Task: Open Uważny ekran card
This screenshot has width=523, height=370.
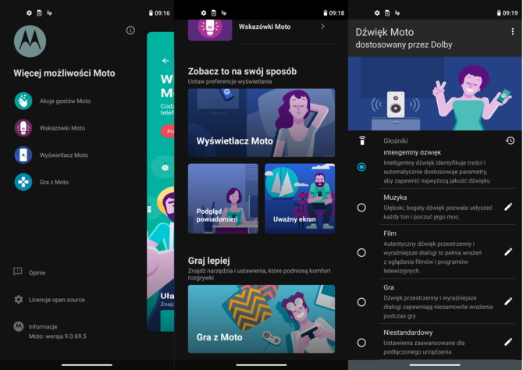Action: [x=300, y=198]
